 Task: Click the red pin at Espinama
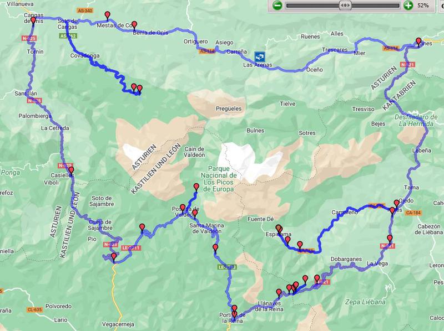(x=279, y=229)
